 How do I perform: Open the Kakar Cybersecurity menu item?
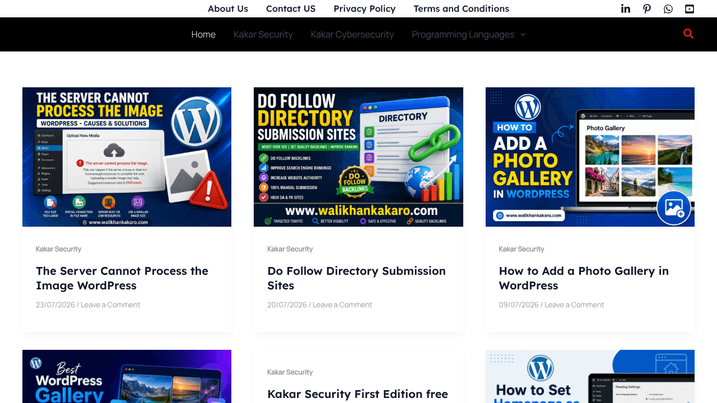coord(352,34)
